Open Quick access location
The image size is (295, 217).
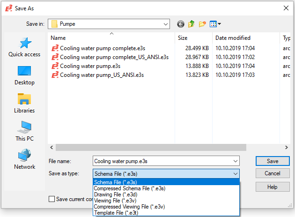click(24, 47)
